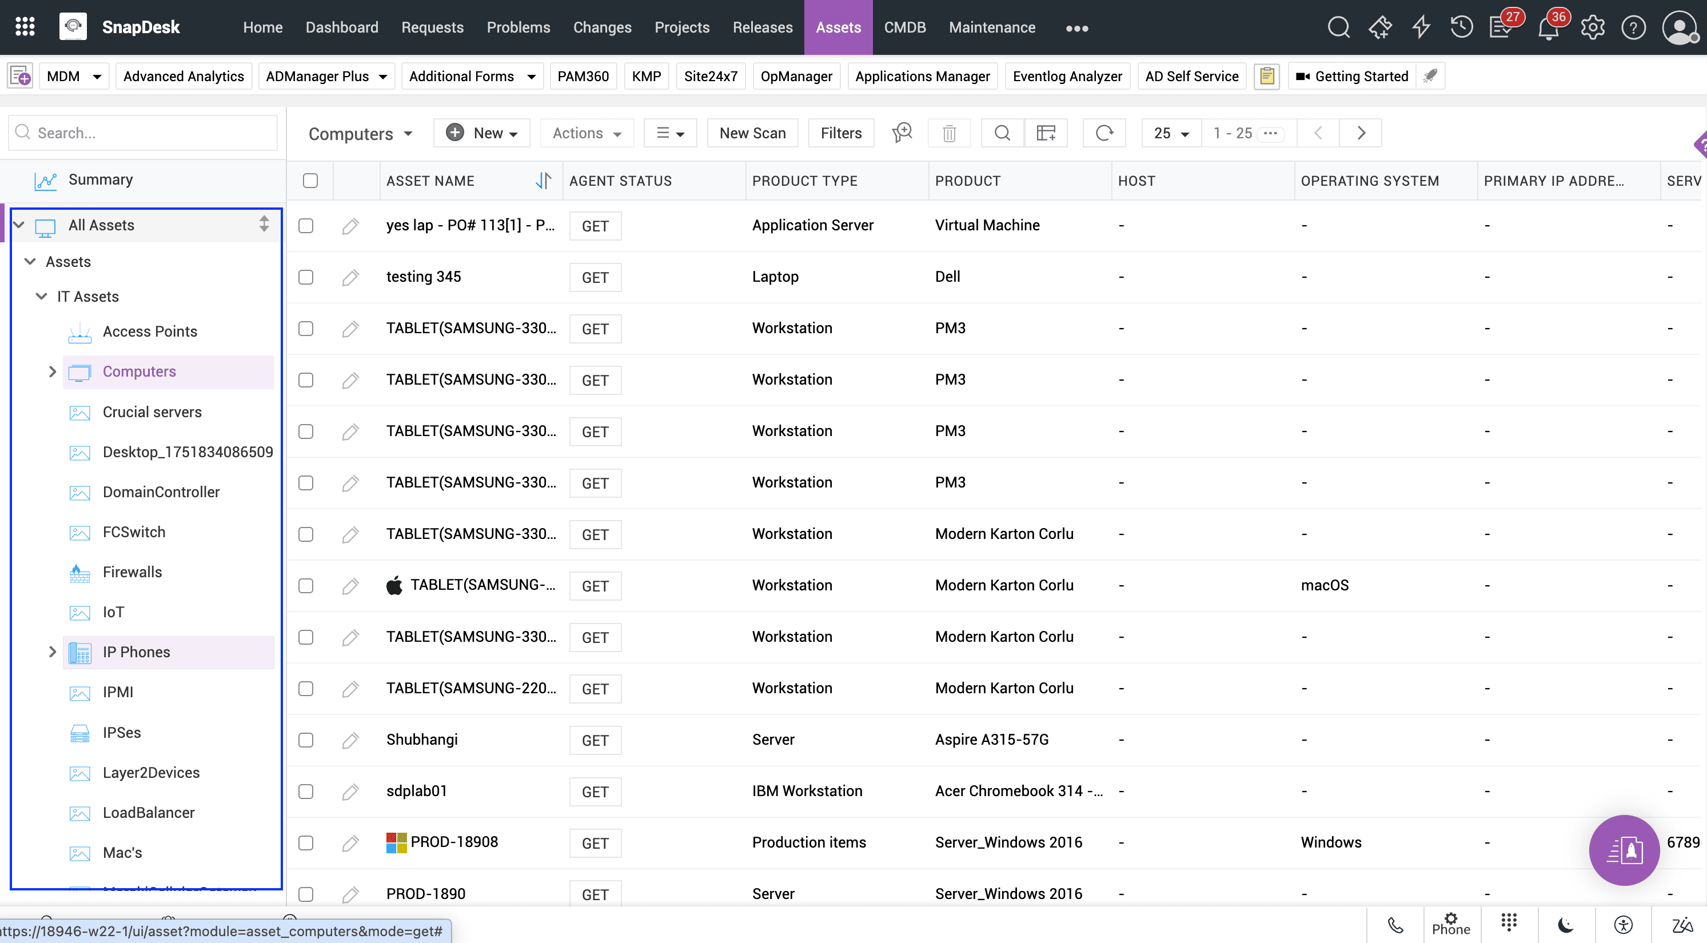Open the help question mark icon
1707x943 pixels.
click(x=1633, y=27)
